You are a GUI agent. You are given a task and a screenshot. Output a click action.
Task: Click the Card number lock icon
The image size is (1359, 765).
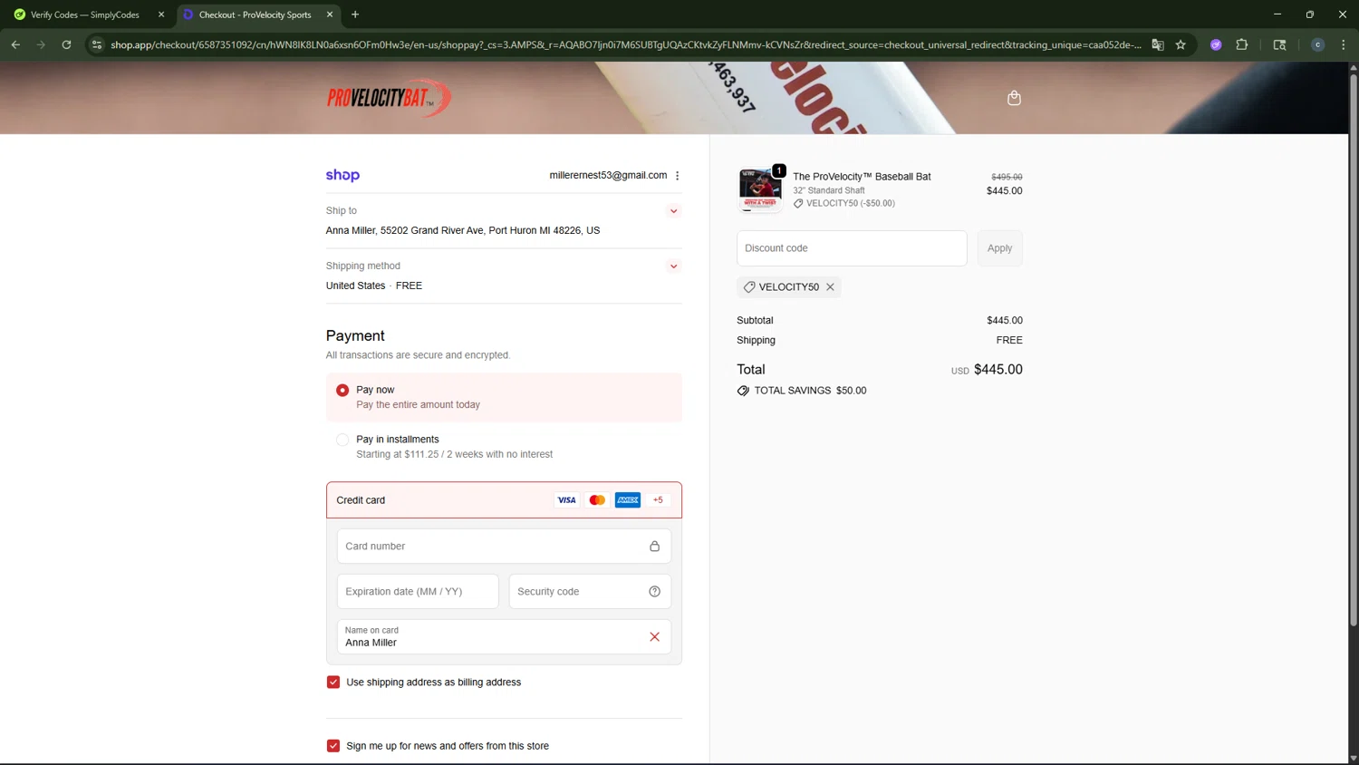point(654,547)
